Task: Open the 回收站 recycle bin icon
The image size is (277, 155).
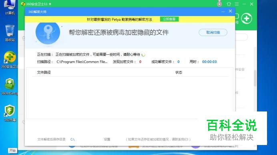Action: pos(10,33)
